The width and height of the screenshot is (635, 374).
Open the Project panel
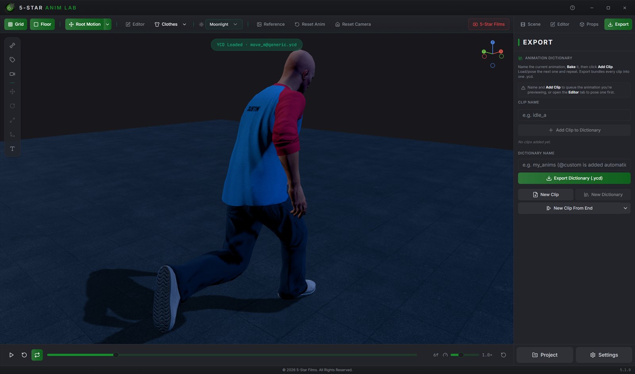545,355
